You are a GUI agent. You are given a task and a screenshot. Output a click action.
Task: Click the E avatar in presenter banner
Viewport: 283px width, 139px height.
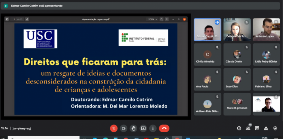pyautogui.click(x=6, y=6)
